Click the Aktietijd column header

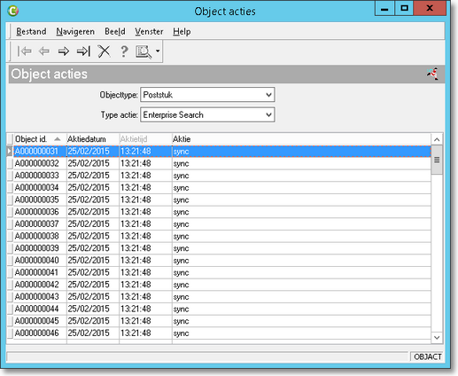coord(145,139)
